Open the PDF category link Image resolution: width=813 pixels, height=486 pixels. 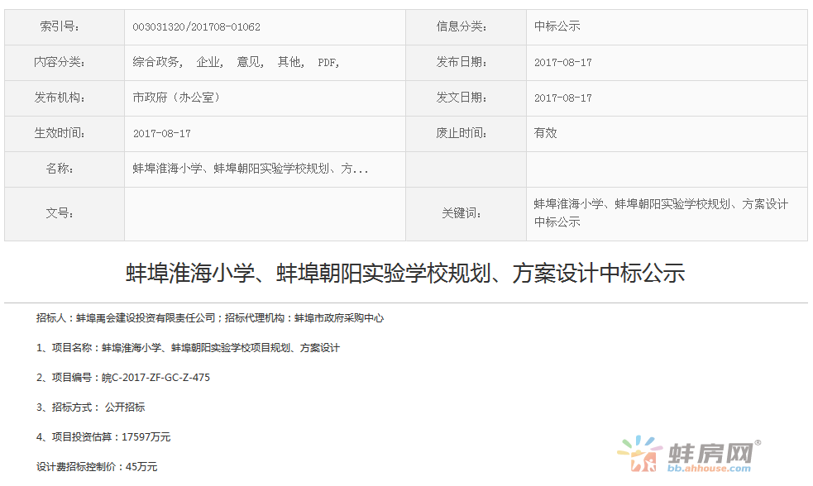click(328, 63)
